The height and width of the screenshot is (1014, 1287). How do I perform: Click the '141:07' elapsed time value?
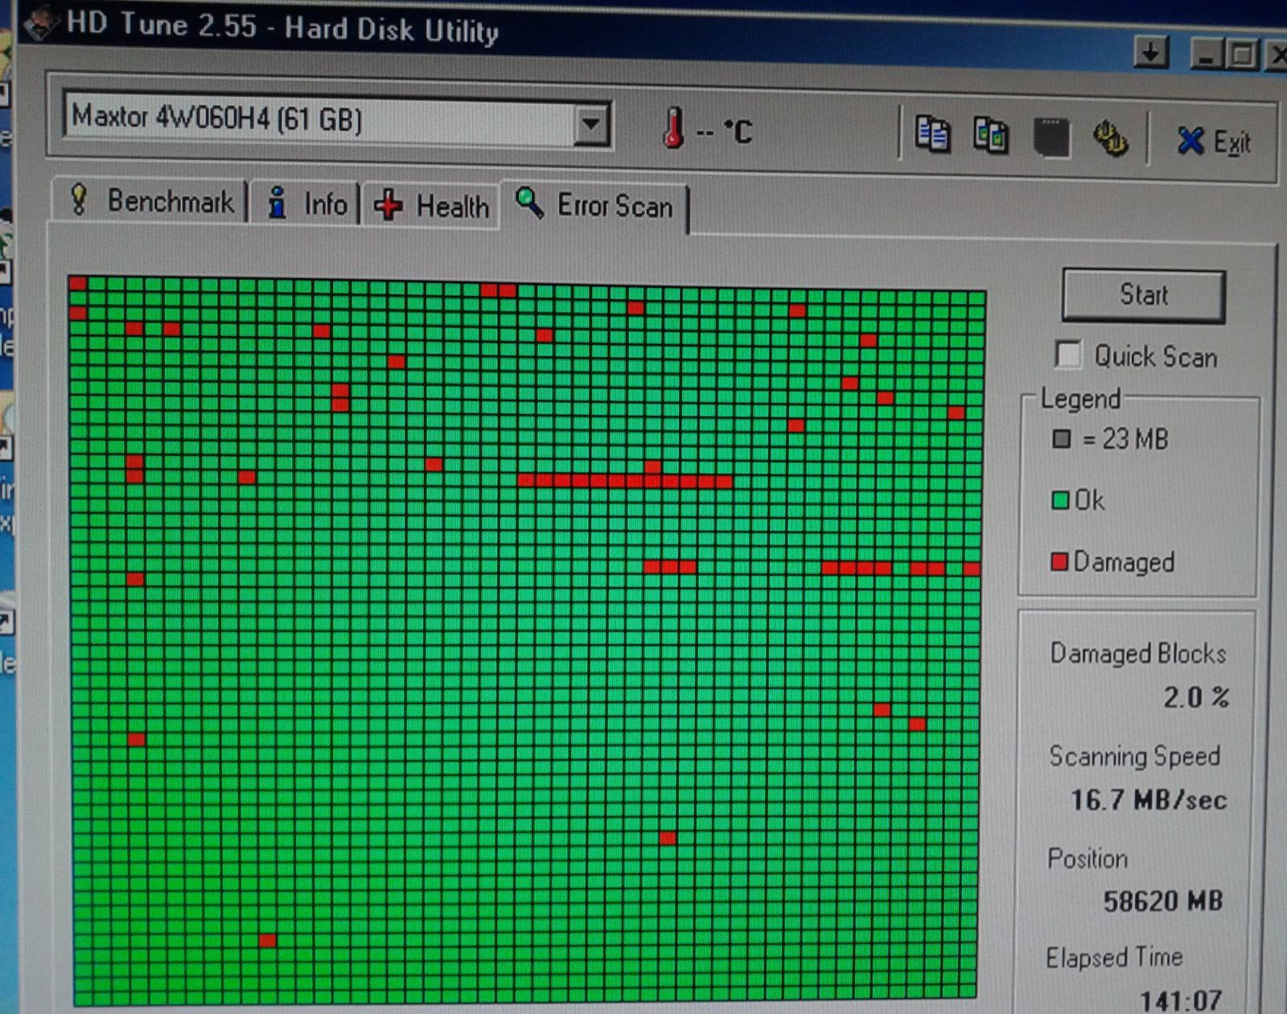[1181, 1000]
